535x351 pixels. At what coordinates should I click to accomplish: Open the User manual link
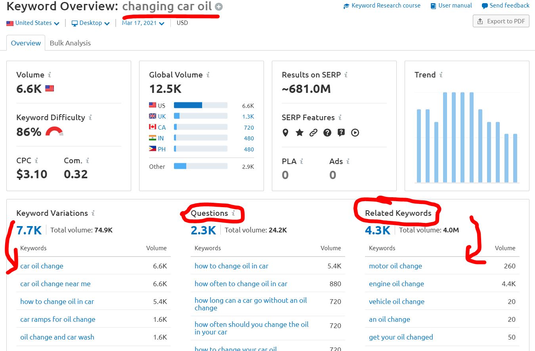(x=455, y=6)
